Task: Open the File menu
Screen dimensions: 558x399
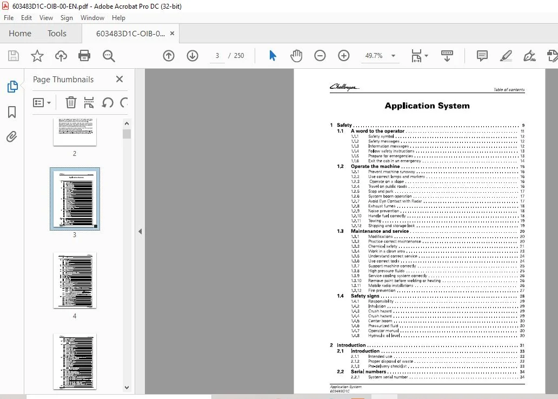Action: [9, 18]
